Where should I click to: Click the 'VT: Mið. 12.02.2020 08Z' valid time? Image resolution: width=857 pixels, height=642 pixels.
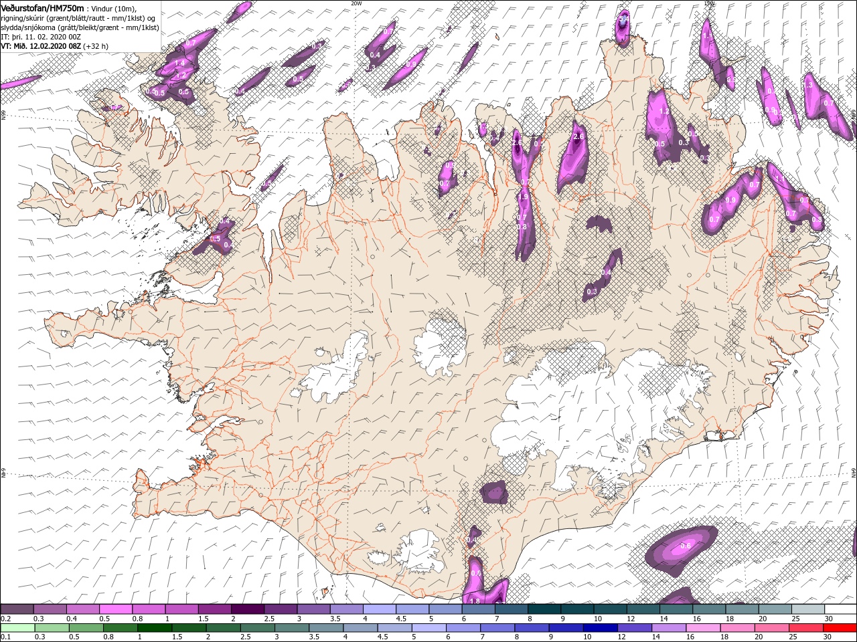tap(41, 46)
